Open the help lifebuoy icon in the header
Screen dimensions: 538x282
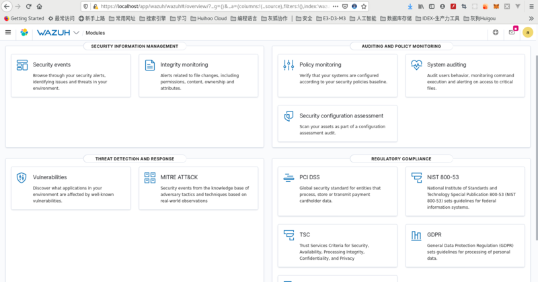click(x=496, y=32)
